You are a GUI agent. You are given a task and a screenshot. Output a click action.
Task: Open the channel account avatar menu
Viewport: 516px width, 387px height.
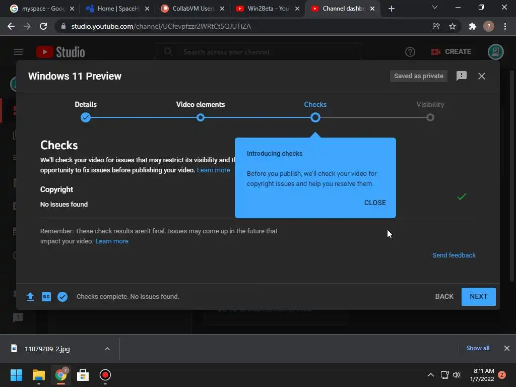pos(496,52)
